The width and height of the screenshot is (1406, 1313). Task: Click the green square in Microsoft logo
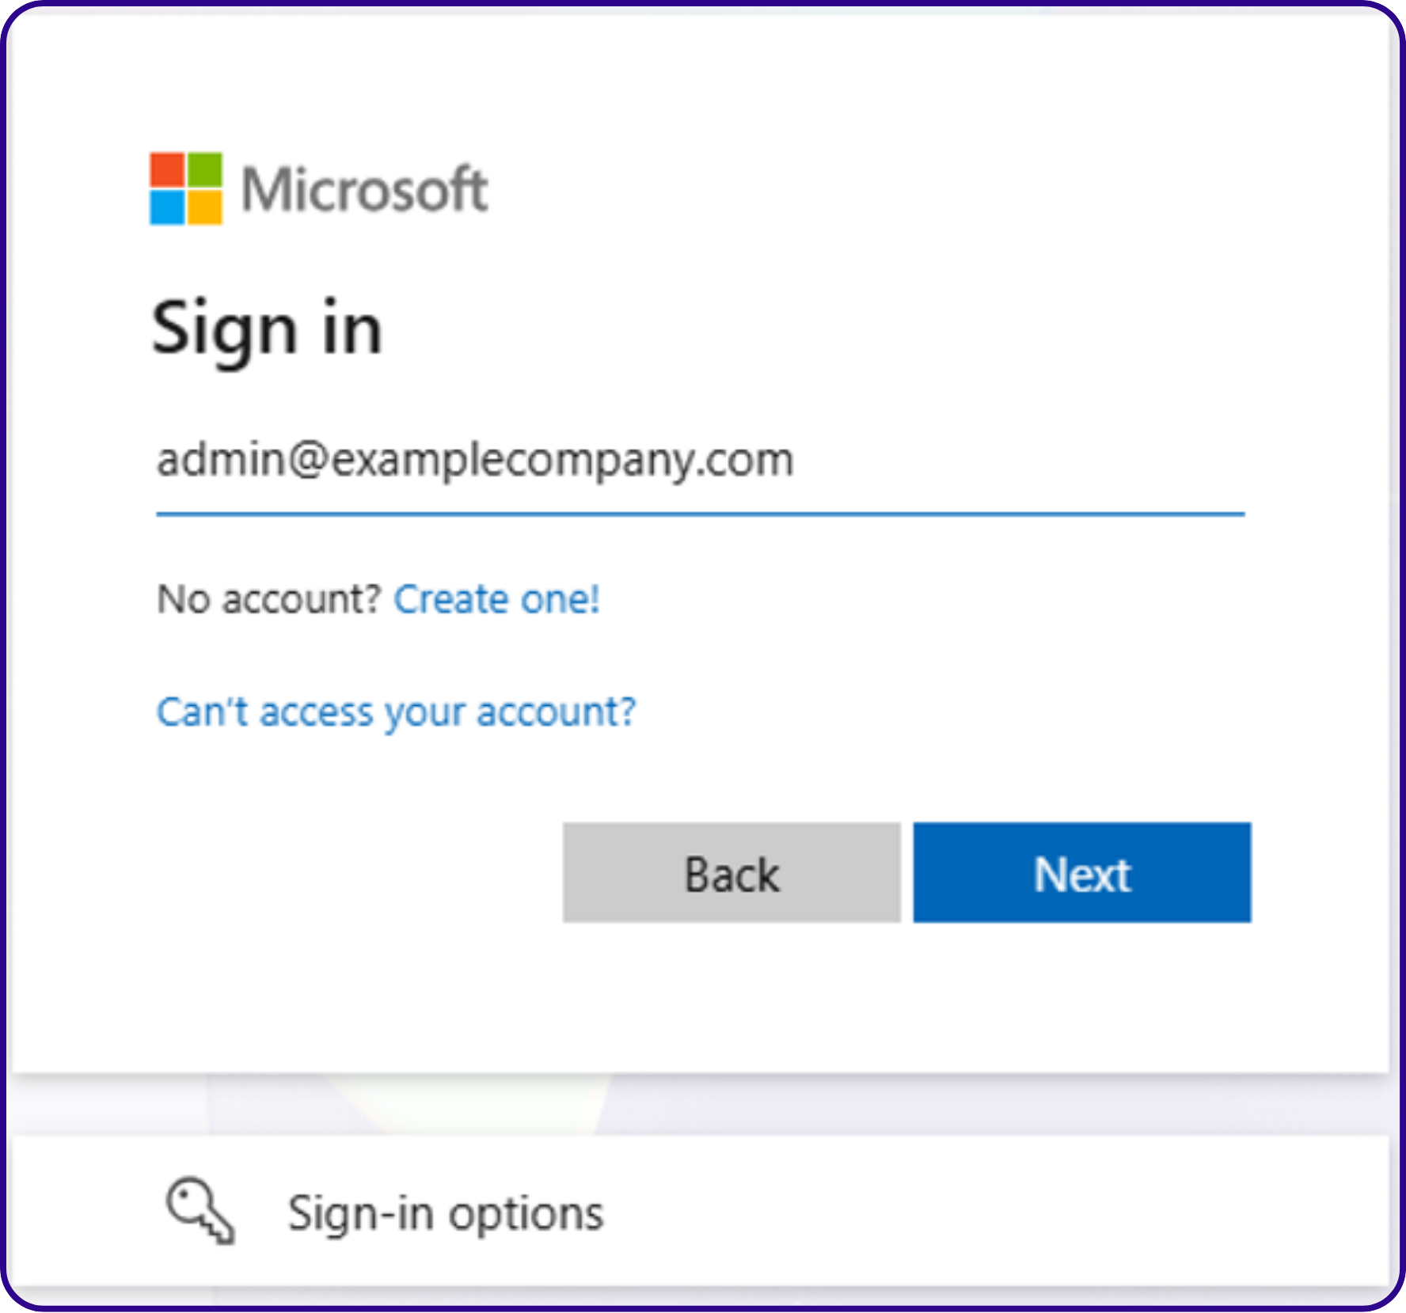[205, 169]
